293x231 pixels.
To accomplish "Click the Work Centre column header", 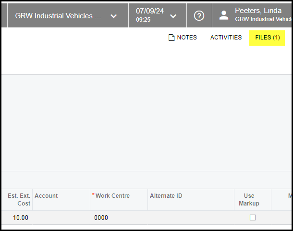I will coord(113,196).
